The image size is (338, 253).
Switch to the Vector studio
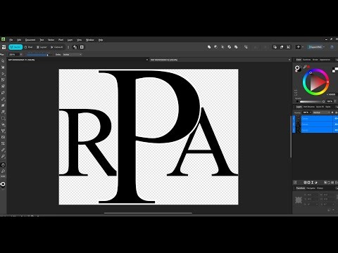pos(15,47)
